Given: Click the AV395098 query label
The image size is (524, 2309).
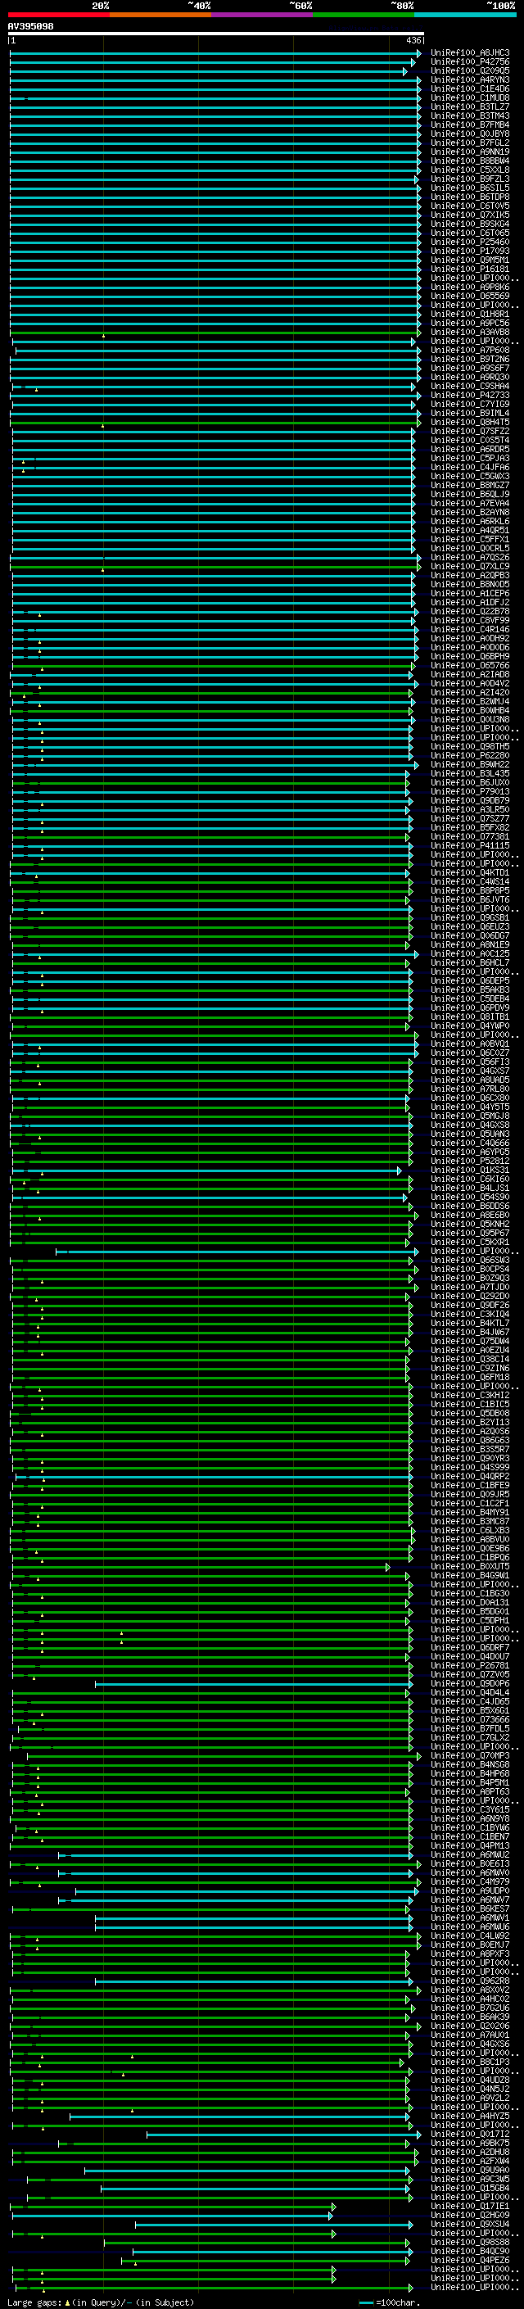Looking at the screenshot, I should pos(30,27).
